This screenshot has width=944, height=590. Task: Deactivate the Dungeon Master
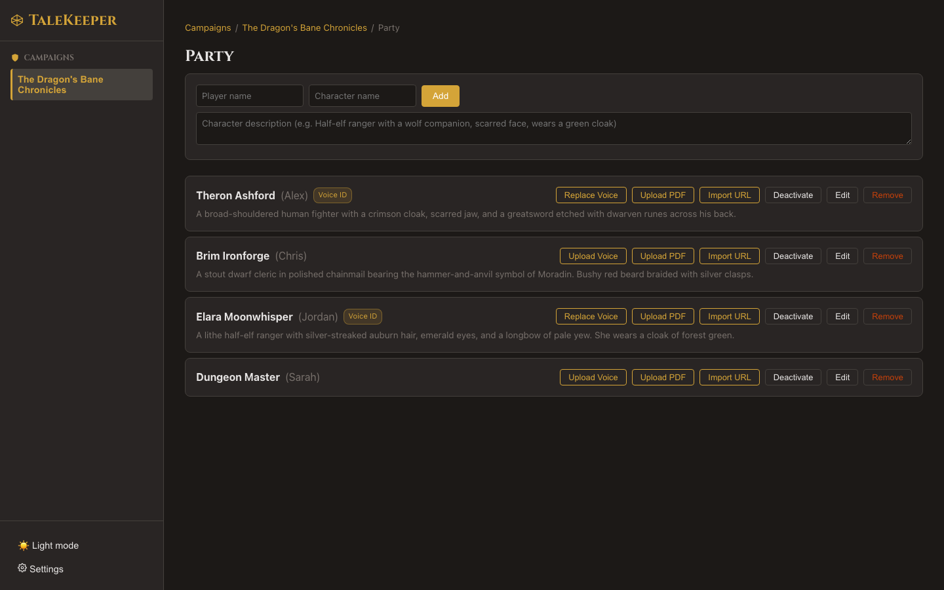pos(793,377)
